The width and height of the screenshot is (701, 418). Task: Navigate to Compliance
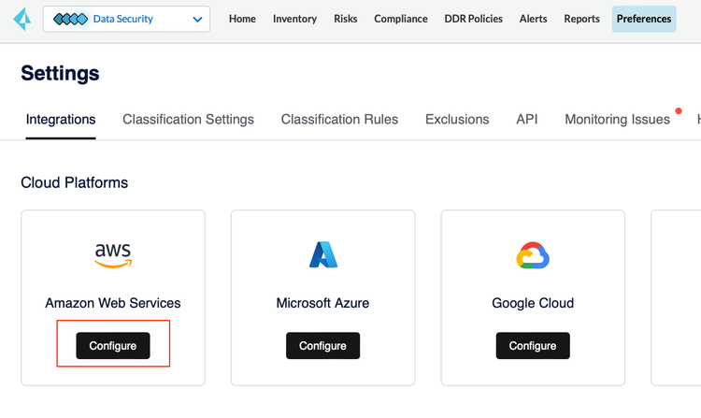point(401,19)
